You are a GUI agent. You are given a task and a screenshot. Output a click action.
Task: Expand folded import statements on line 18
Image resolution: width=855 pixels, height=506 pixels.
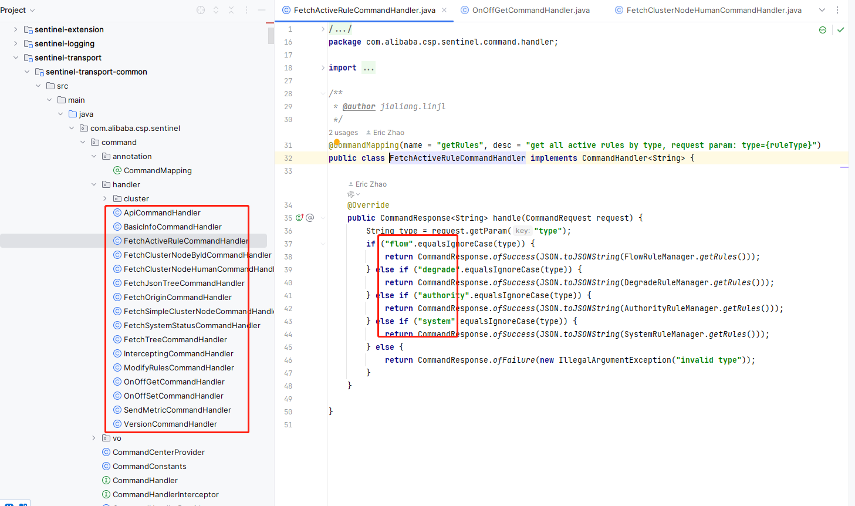coord(323,68)
